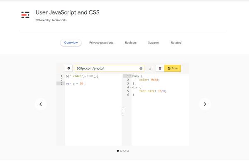Open the three-dot more options menu
Image resolution: width=249 pixels, height=166 pixels.
click(x=150, y=68)
